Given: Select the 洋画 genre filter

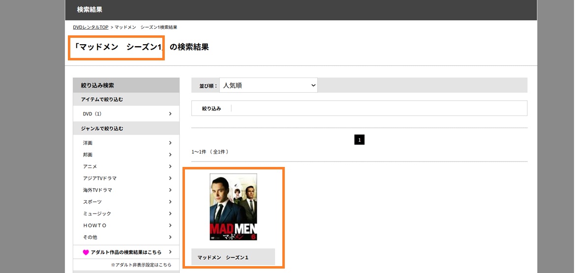Looking at the screenshot, I should [x=88, y=143].
